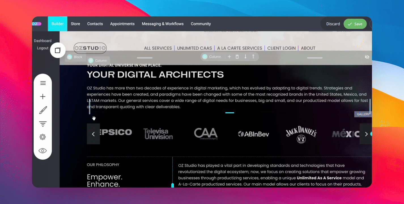The width and height of the screenshot is (404, 204).
Task: Open Messaging & Workflows menu
Action: (x=163, y=24)
